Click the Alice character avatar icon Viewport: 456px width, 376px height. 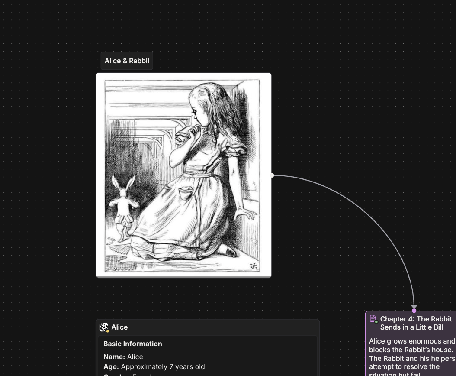[104, 327]
